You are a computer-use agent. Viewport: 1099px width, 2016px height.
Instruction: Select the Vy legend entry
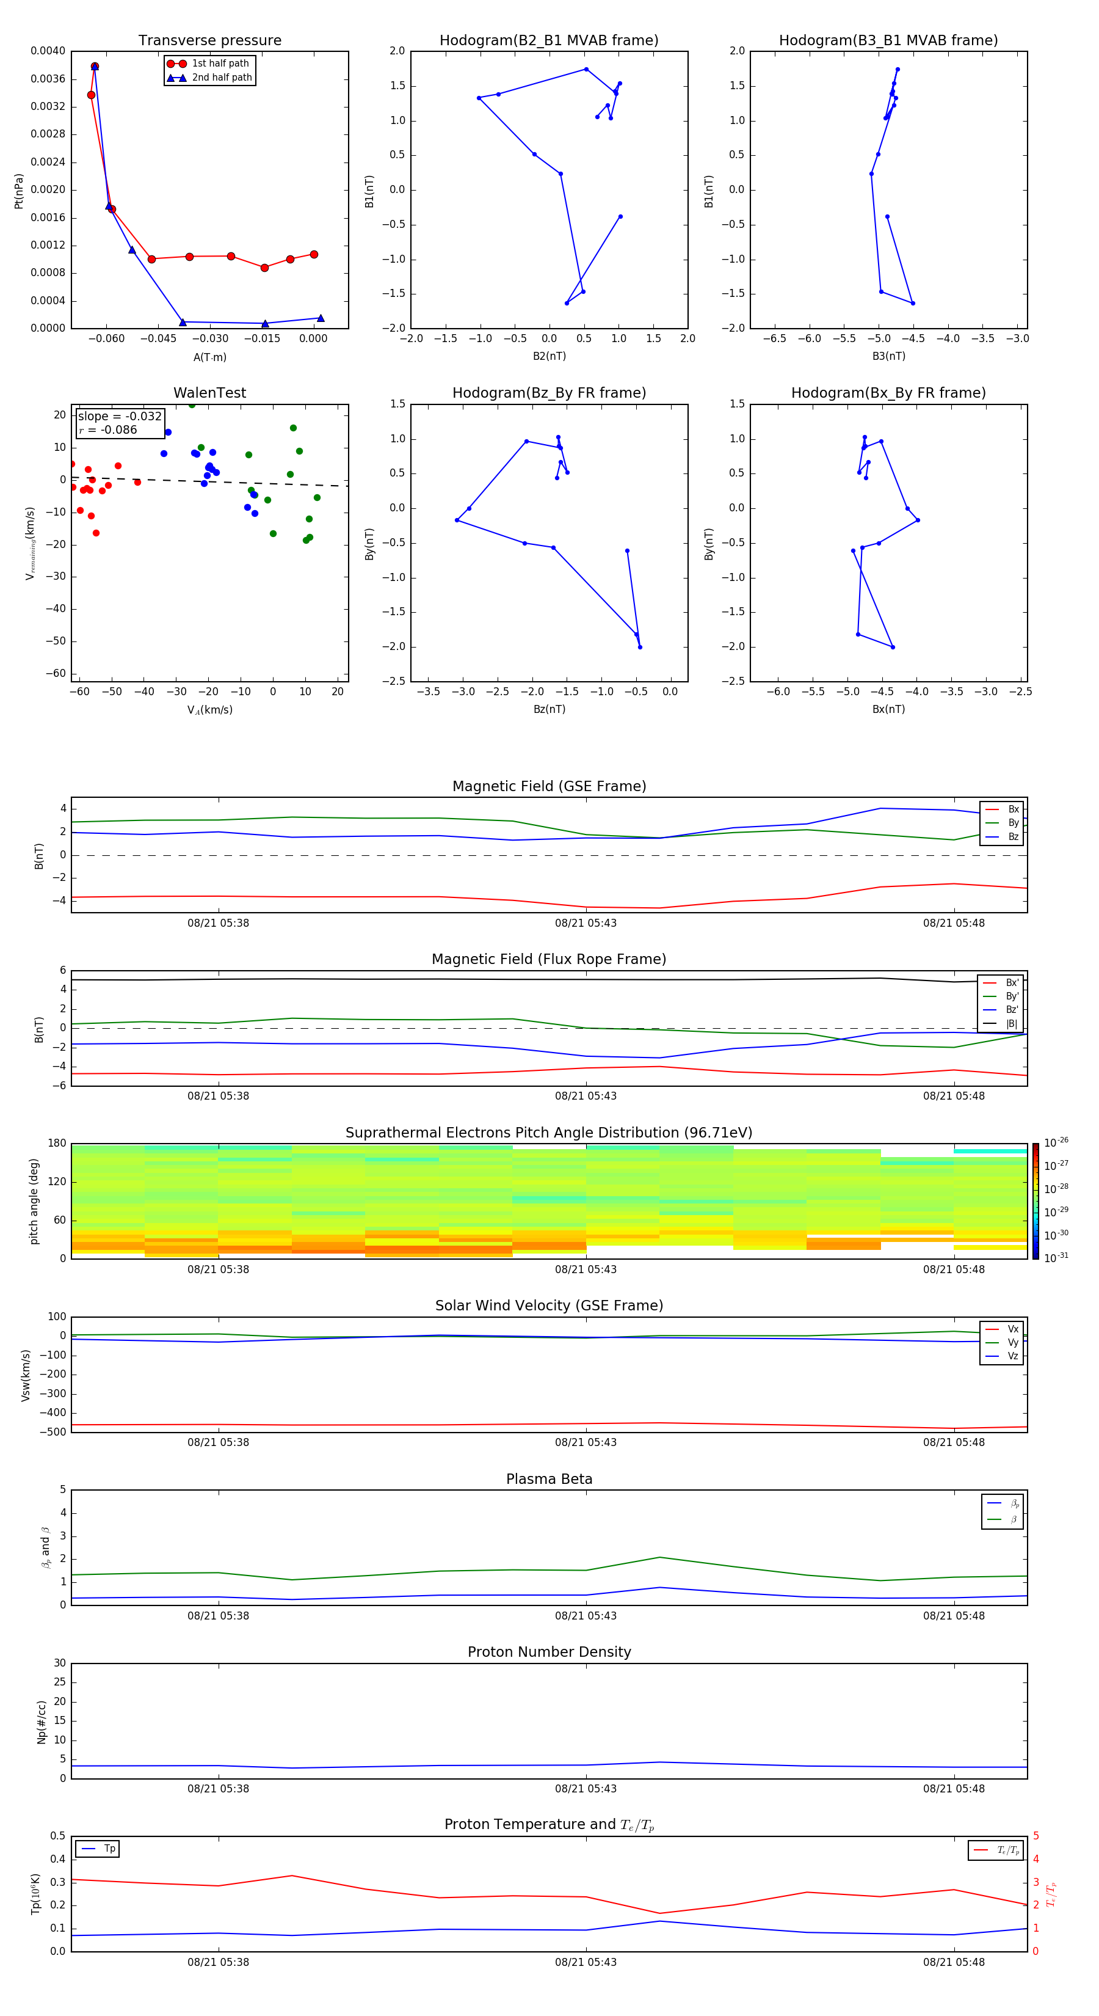pyautogui.click(x=1002, y=1342)
